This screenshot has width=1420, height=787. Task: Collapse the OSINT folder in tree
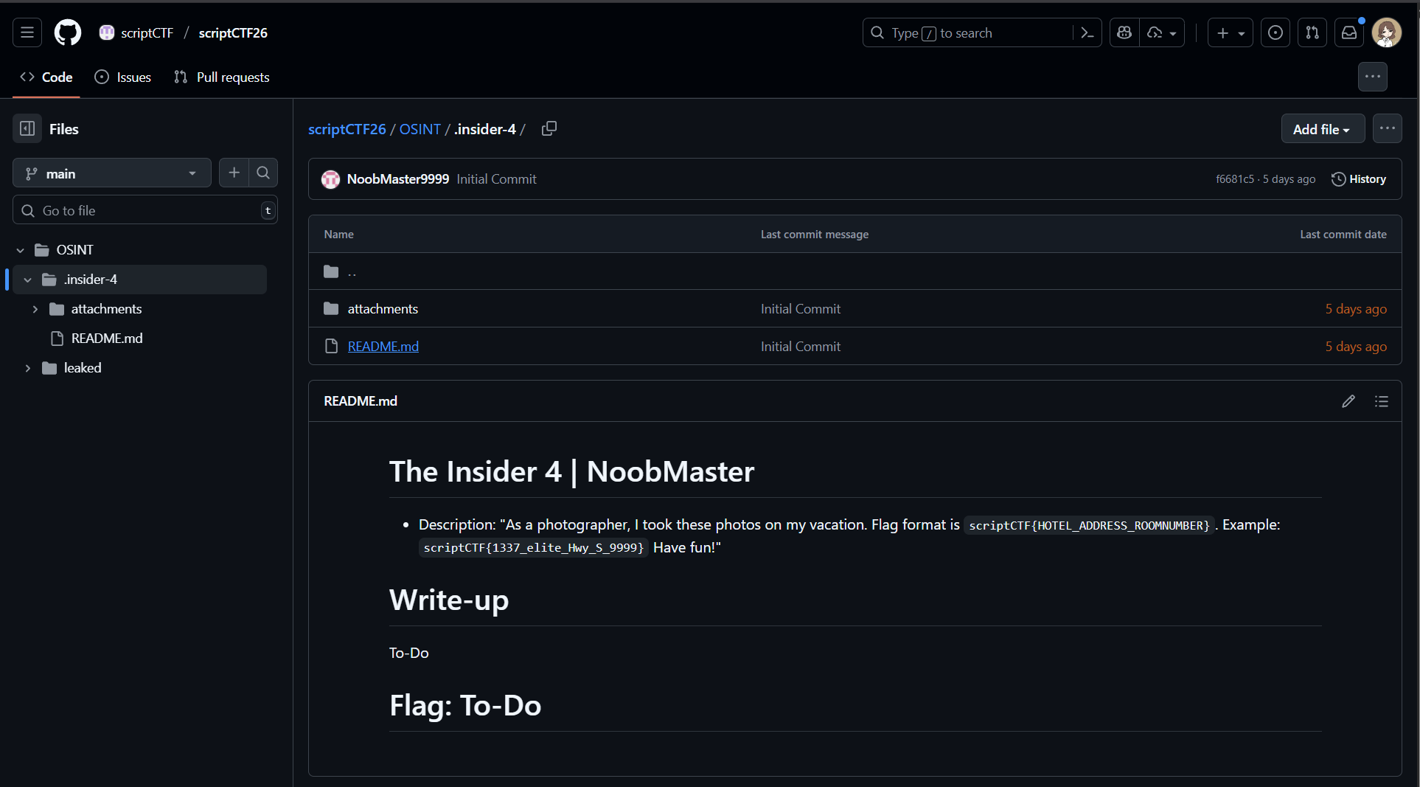(x=21, y=250)
